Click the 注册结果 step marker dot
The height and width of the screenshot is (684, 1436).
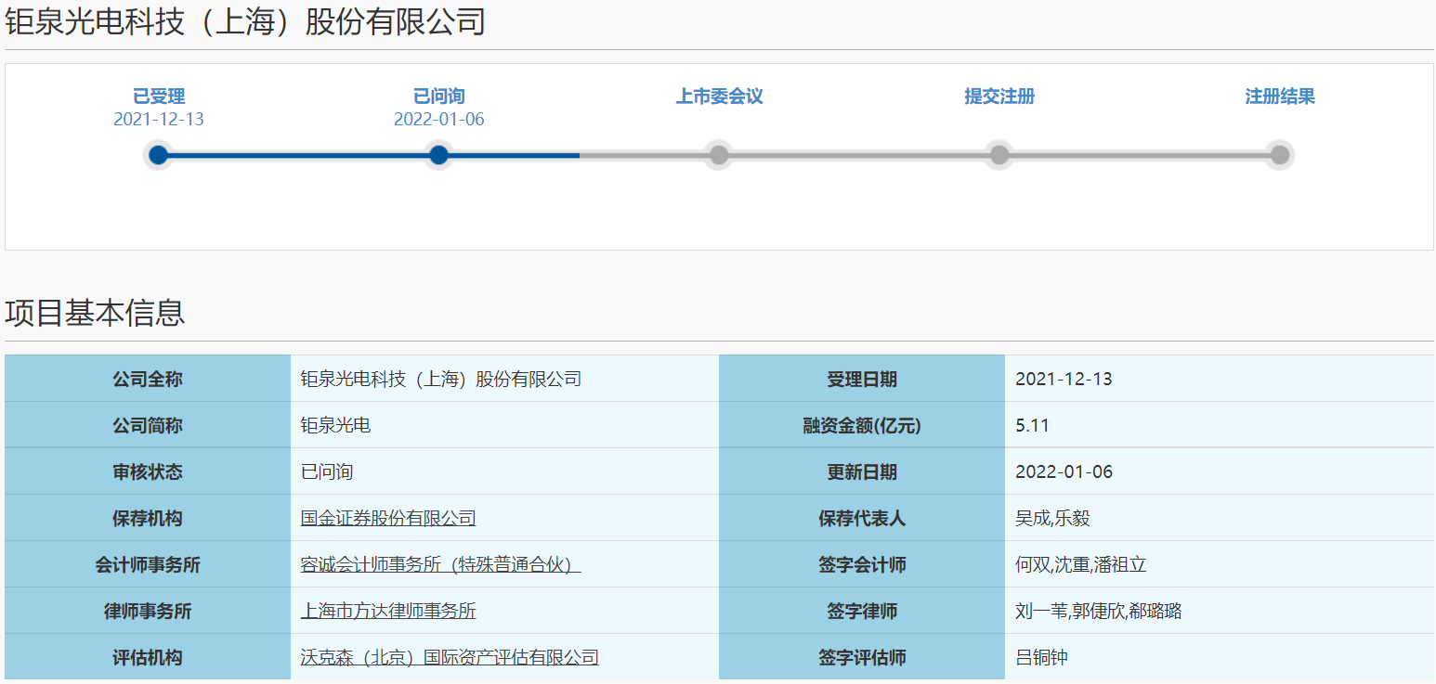click(1280, 155)
